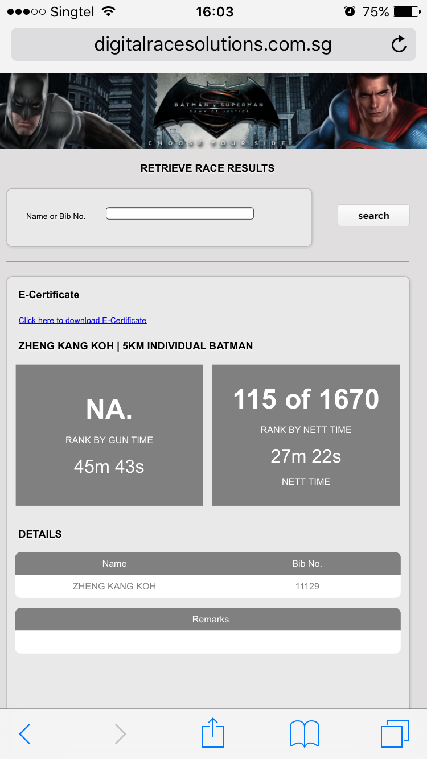Tap the digitalracesolutions.com.sg address bar
Screen dimensions: 427x759
[x=213, y=44]
